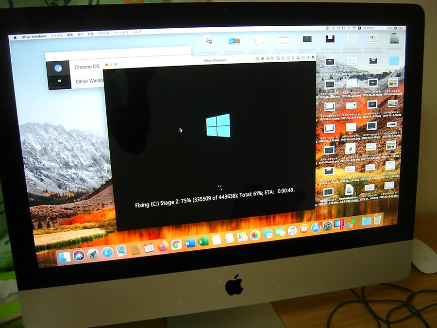Click the keyboard icon in VM toolbar
437x328 pixels.
point(257,59)
